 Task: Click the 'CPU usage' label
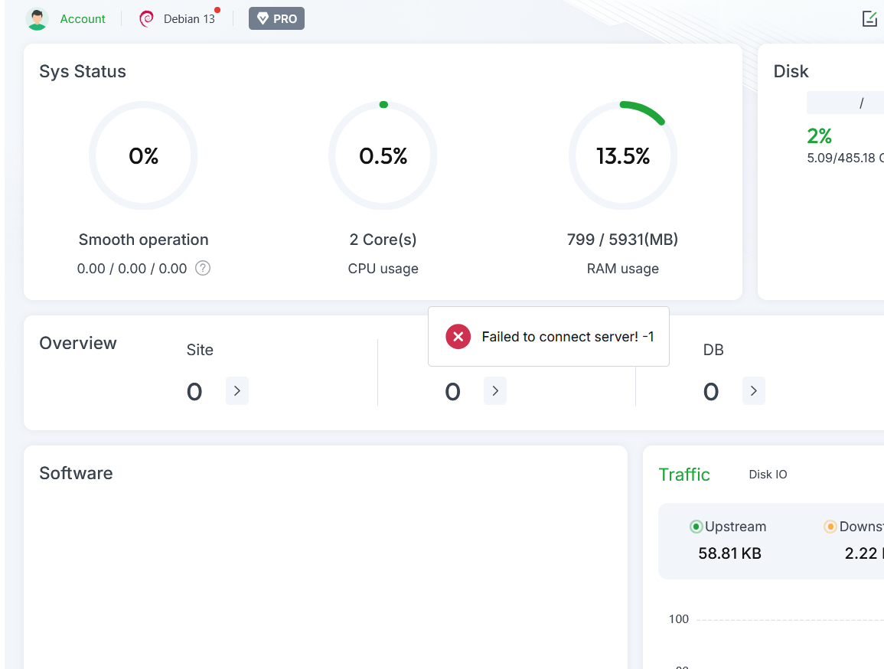pos(383,268)
